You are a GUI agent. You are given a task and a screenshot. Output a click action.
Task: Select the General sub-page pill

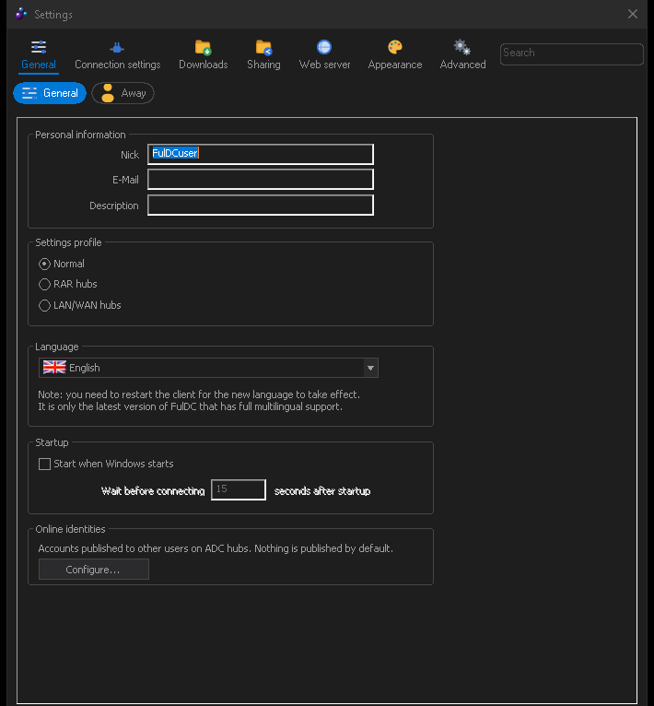coord(50,93)
